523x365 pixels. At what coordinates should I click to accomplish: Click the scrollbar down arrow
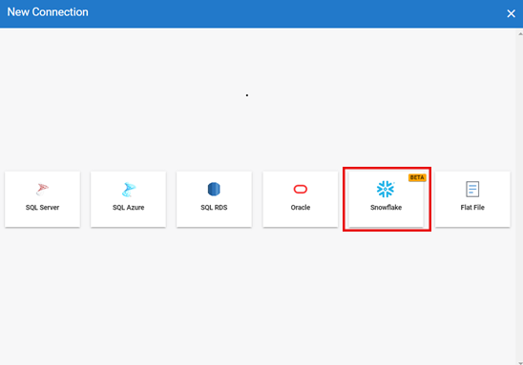(x=520, y=363)
